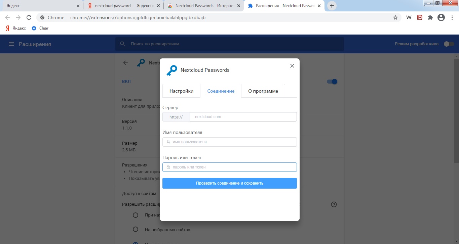The image size is (459, 244).
Task: Open the Настройки tab in dialog
Action: tap(181, 91)
